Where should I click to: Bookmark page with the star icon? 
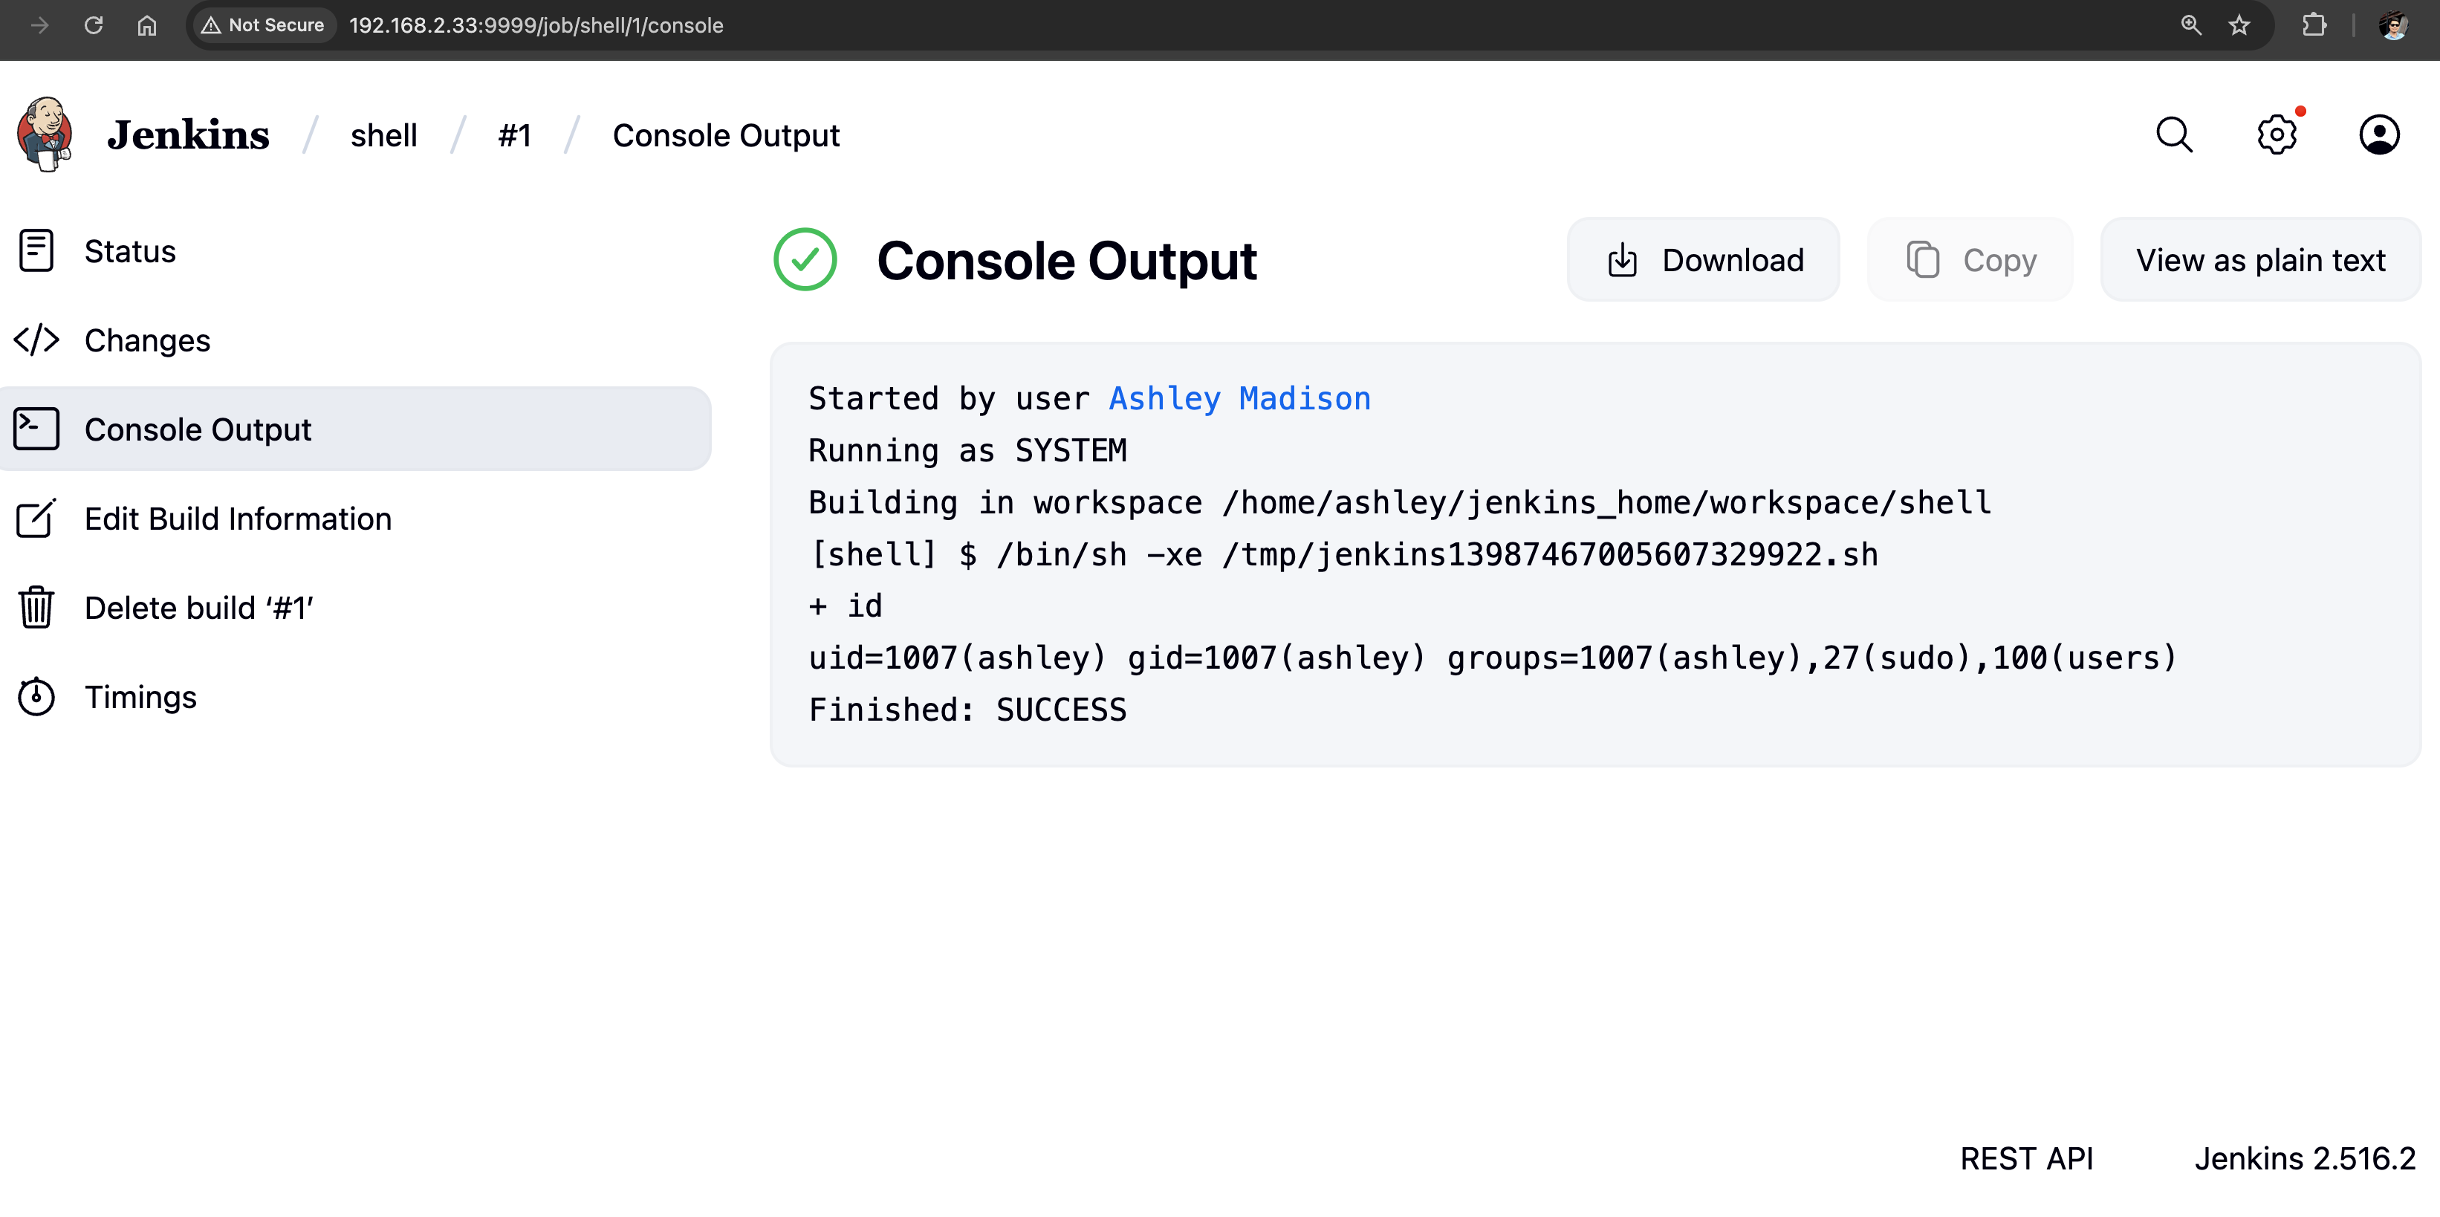pos(2239,25)
